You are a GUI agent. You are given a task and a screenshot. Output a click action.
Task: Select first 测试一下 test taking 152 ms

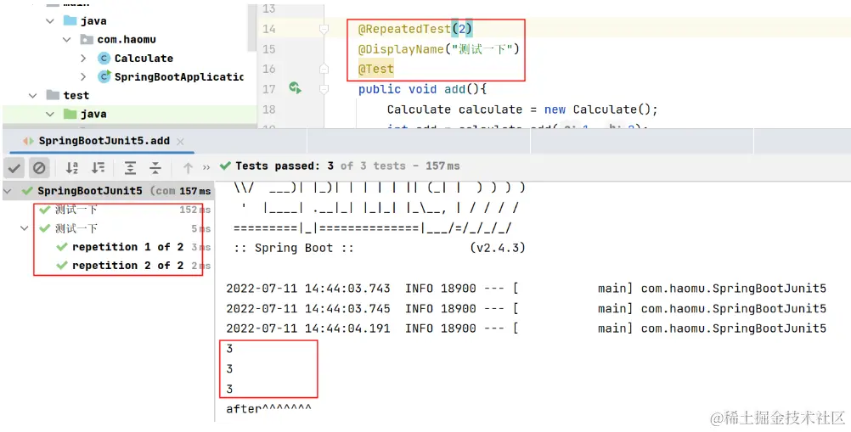76,210
